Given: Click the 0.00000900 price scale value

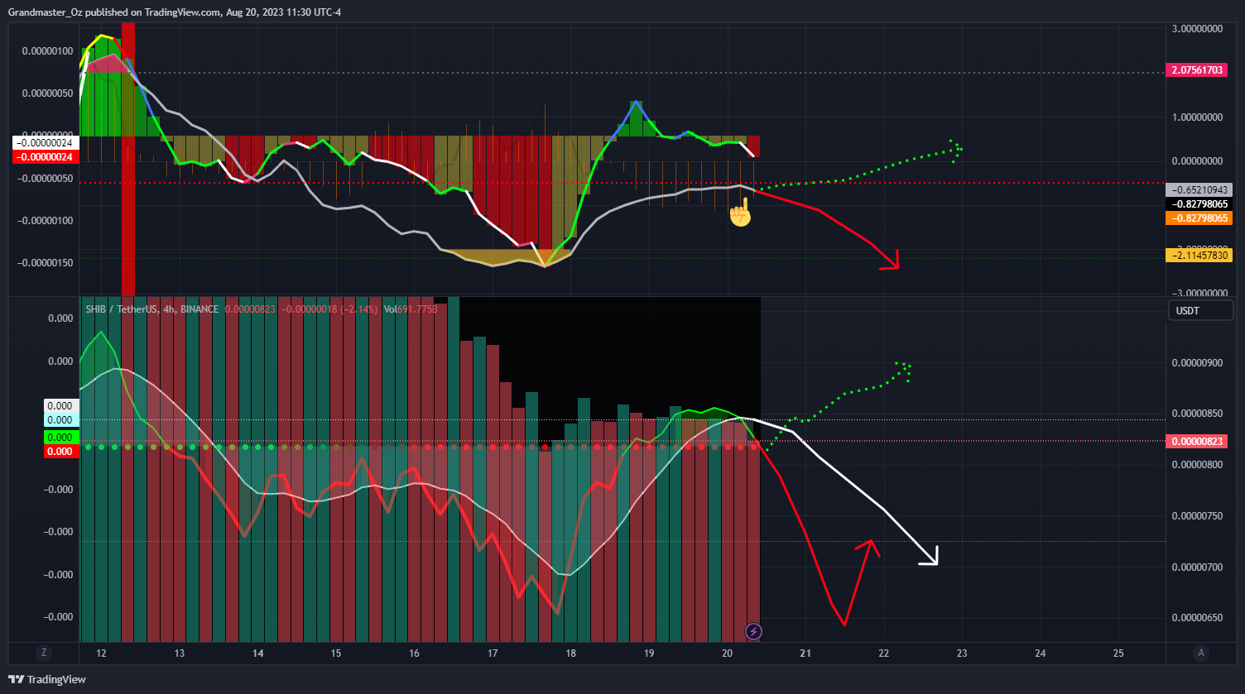Looking at the screenshot, I should pyautogui.click(x=1197, y=363).
